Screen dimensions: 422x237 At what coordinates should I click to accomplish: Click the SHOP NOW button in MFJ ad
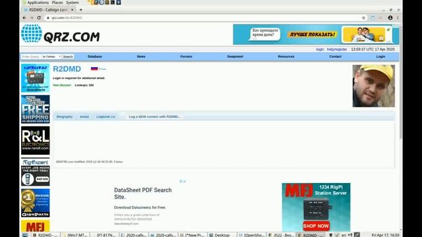click(316, 226)
